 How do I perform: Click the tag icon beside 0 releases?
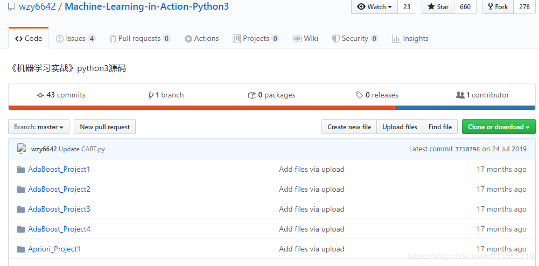[x=359, y=95]
